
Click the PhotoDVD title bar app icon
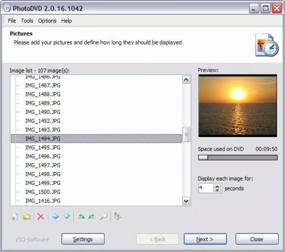7,9
